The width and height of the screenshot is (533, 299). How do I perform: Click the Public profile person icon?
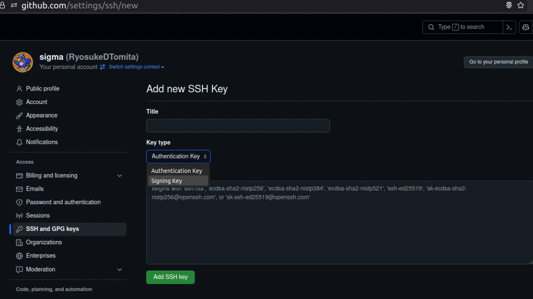click(x=19, y=89)
